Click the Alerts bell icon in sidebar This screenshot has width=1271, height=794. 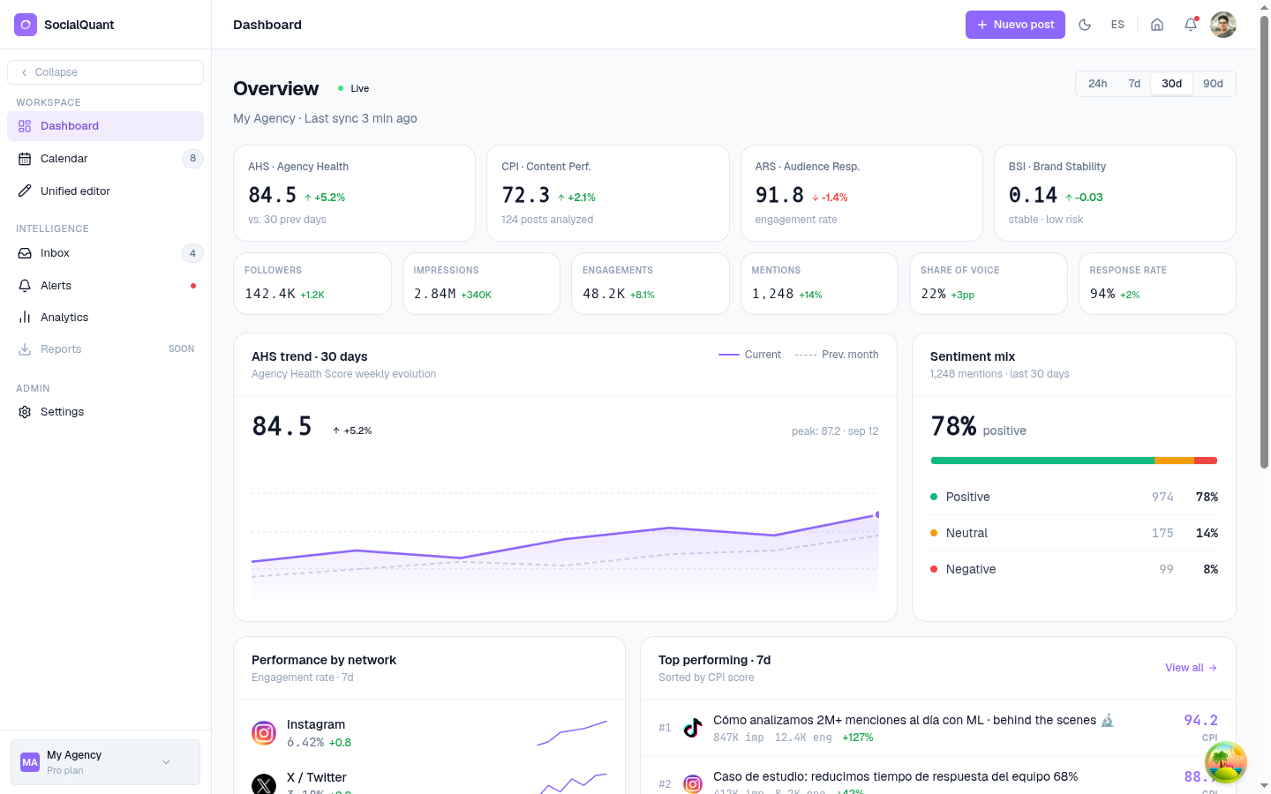pyautogui.click(x=25, y=286)
